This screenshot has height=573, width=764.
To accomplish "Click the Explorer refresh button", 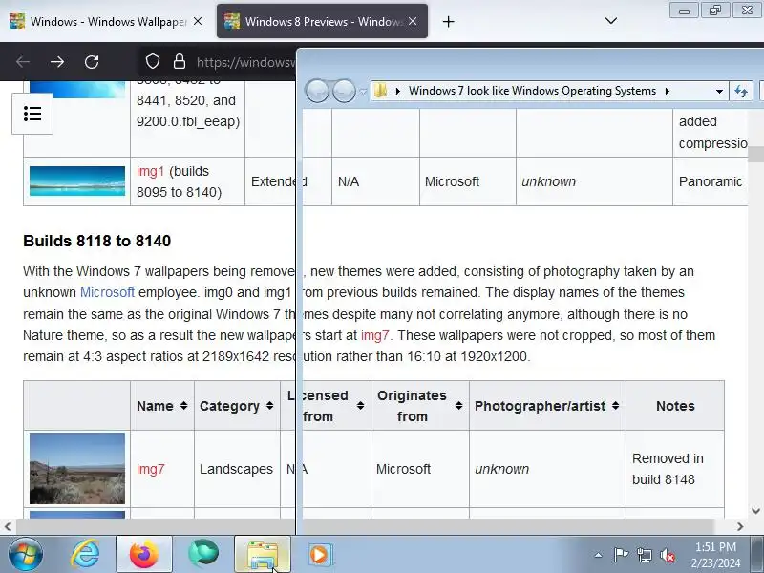I will click(x=741, y=91).
